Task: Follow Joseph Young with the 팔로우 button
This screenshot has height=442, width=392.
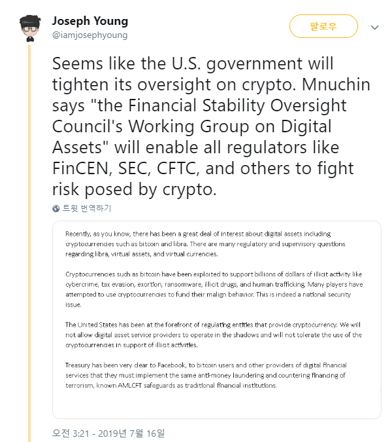Action: 323,26
